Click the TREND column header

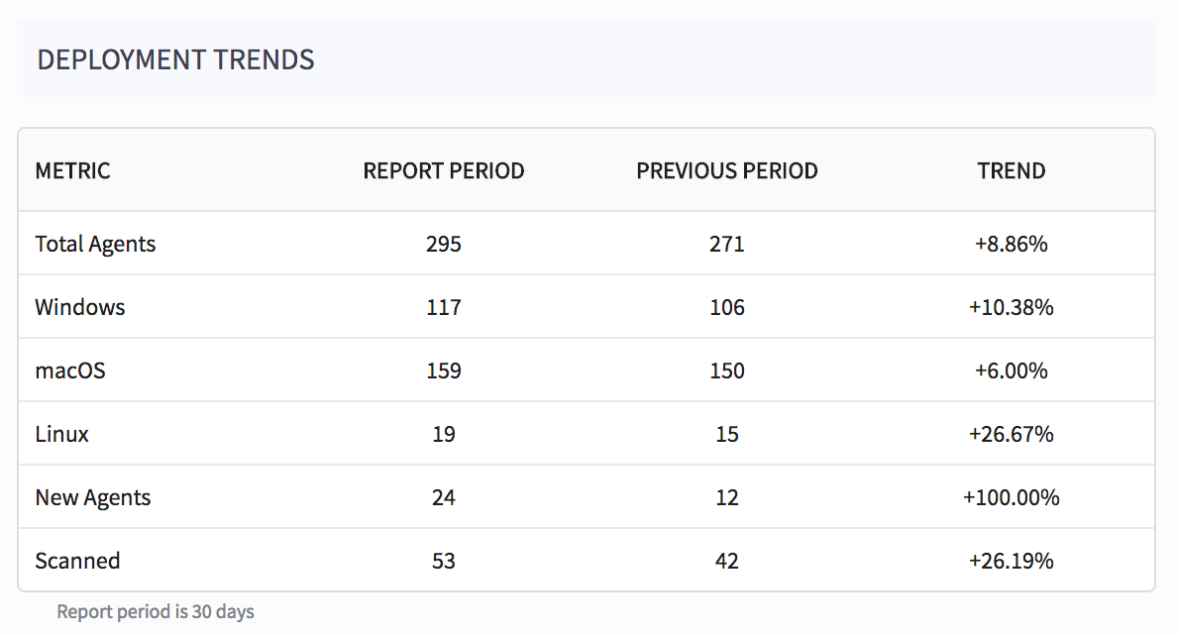point(1011,170)
